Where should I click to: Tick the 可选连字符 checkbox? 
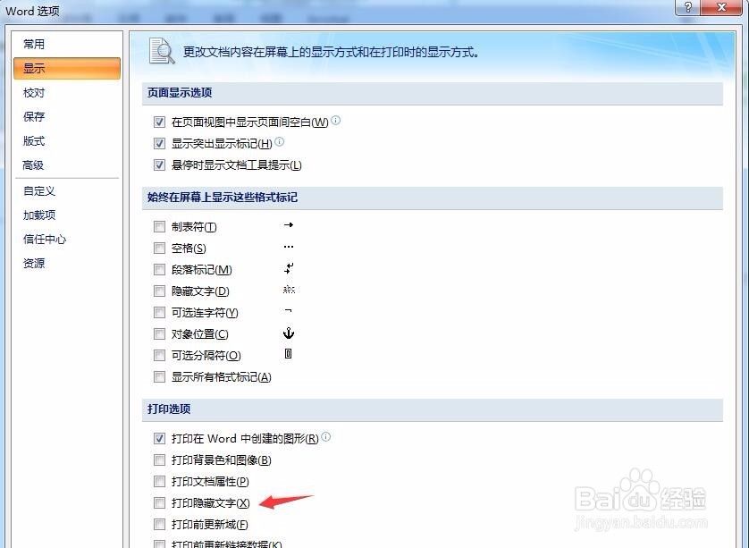point(160,313)
